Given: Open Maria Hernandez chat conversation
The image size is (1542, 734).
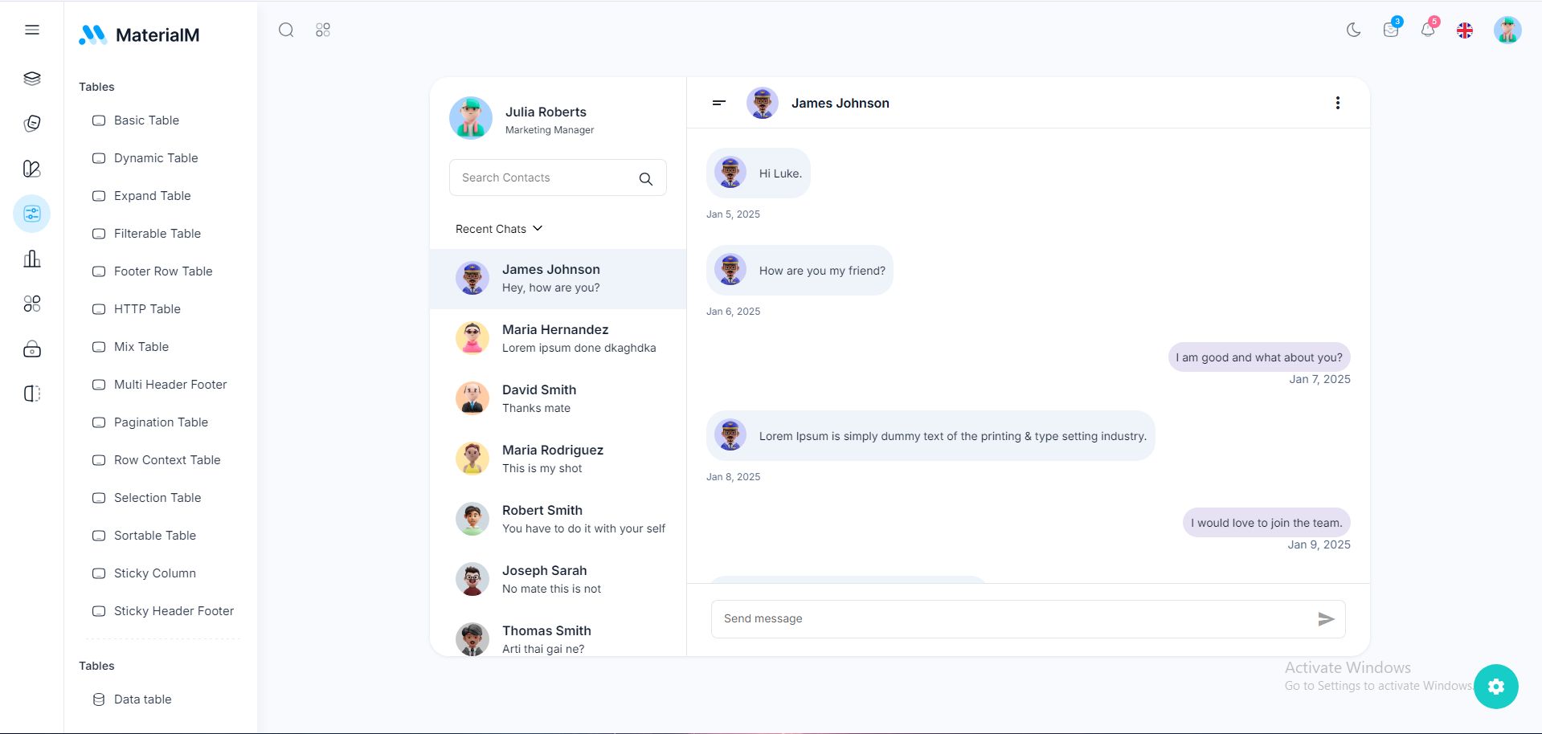Looking at the screenshot, I should [558, 339].
